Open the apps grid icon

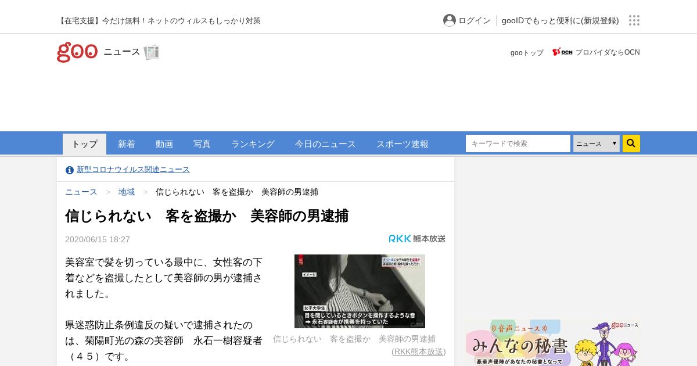(x=634, y=20)
